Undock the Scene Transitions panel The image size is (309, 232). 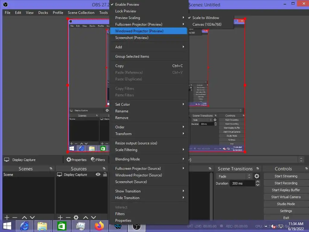[258, 169]
